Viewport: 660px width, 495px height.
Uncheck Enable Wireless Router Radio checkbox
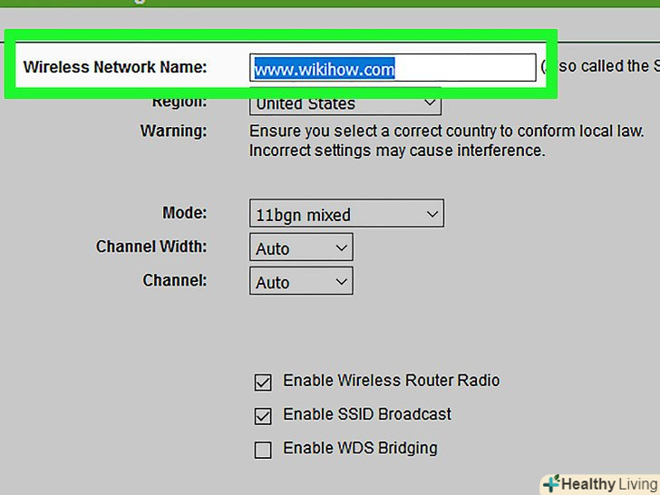coord(263,383)
